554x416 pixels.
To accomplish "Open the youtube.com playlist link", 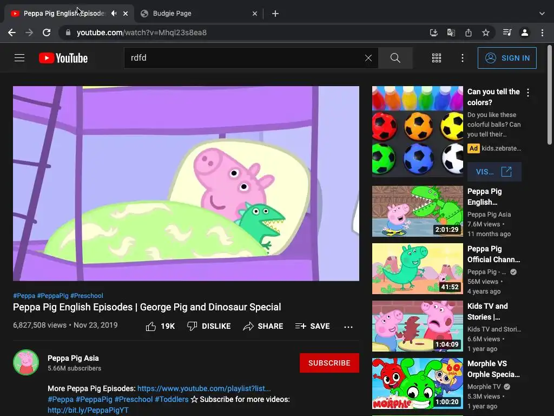I will pos(204,388).
